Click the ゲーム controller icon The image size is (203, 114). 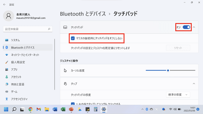[7, 92]
